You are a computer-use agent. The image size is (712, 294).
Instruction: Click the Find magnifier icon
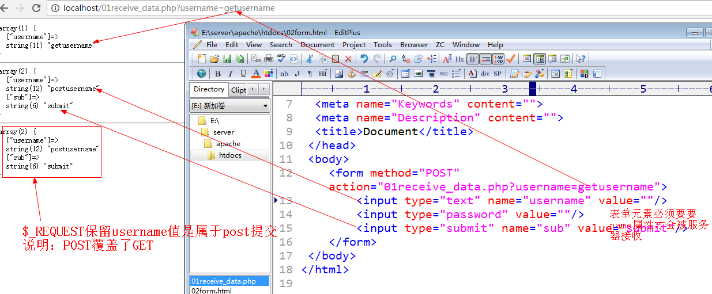(393, 59)
